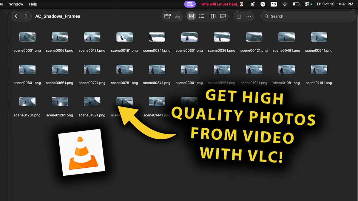Image resolution: width=358 pixels, height=201 pixels.
Task: Select the scene01321.png thumbnail
Action: 92,102
